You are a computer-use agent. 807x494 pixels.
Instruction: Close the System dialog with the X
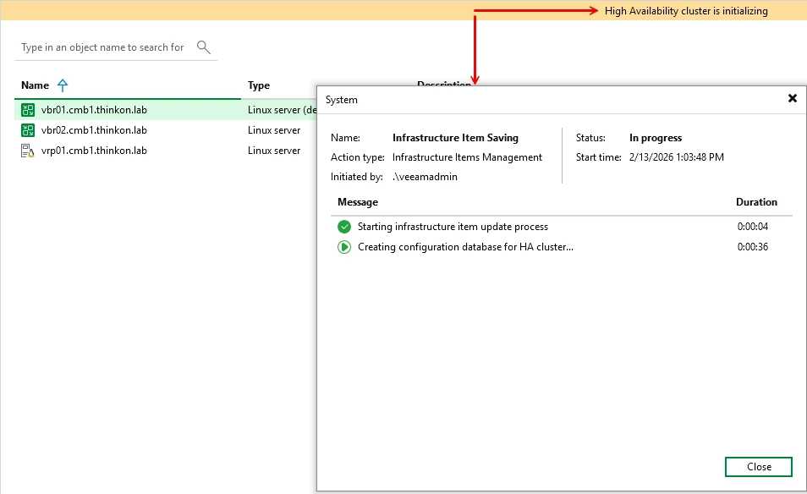(x=793, y=98)
